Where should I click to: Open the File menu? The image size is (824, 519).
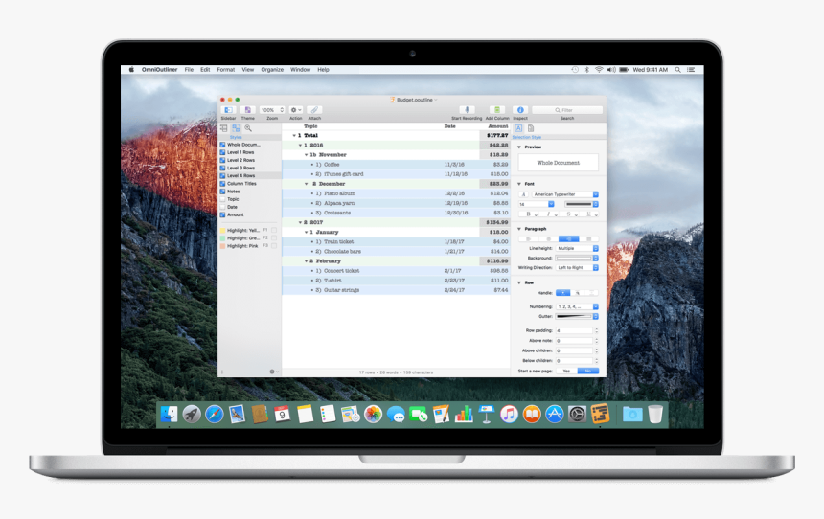189,69
